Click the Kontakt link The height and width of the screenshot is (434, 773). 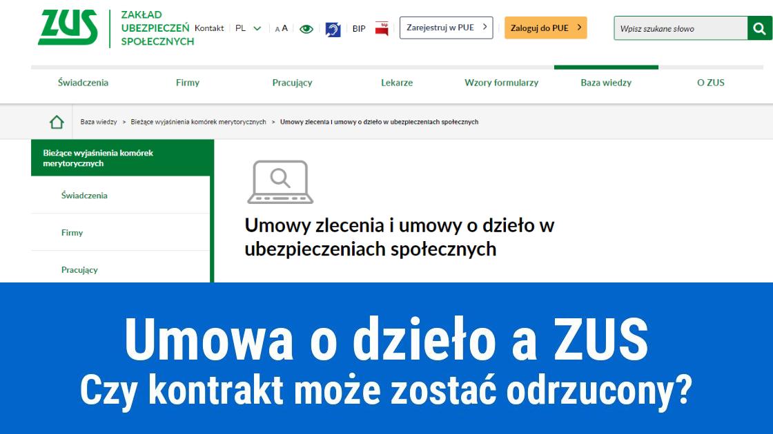209,28
